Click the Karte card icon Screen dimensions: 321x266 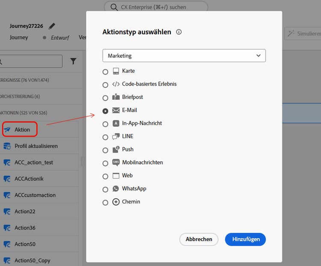[x=116, y=71]
